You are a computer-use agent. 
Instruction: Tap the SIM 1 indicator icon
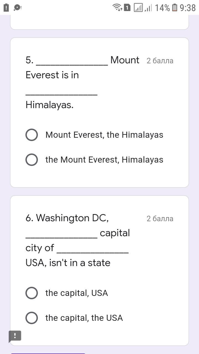pyautogui.click(x=127, y=7)
